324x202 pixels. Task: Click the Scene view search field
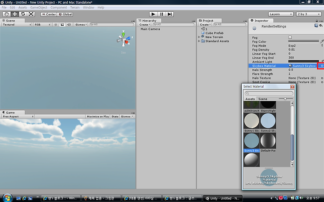coord(112,25)
